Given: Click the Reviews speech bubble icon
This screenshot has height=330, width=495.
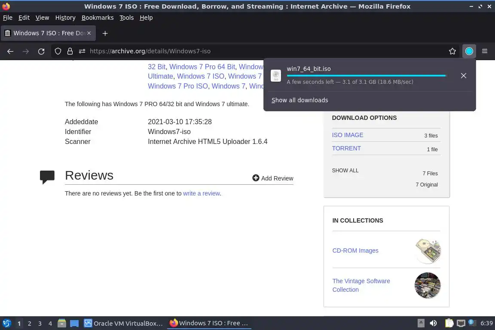Looking at the screenshot, I should 47,177.
